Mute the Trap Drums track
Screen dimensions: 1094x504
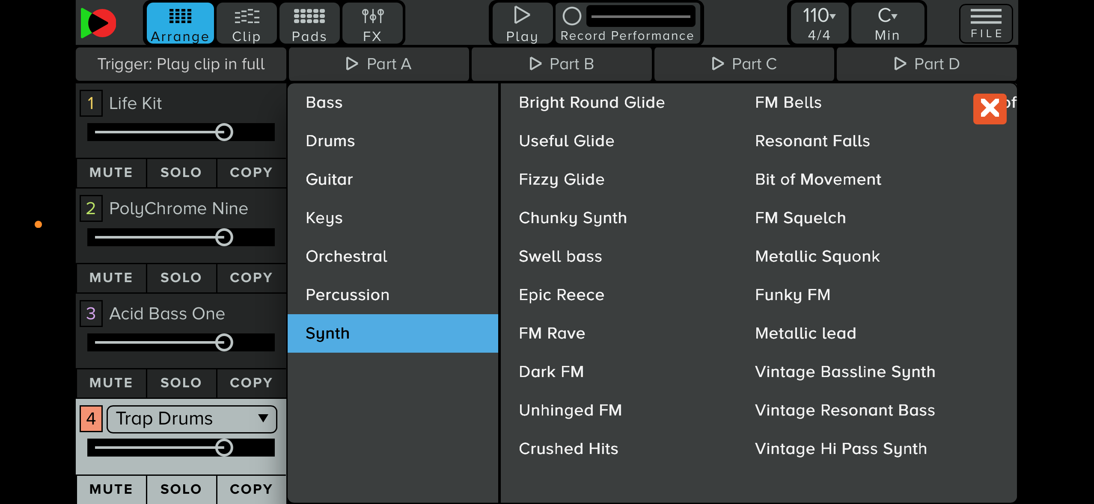coord(111,489)
